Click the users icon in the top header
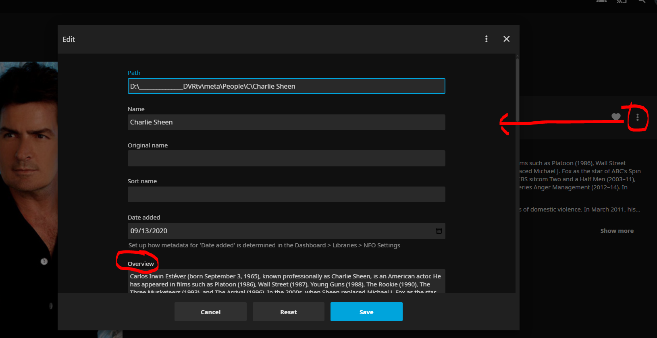Image resolution: width=657 pixels, height=338 pixels. 601,2
